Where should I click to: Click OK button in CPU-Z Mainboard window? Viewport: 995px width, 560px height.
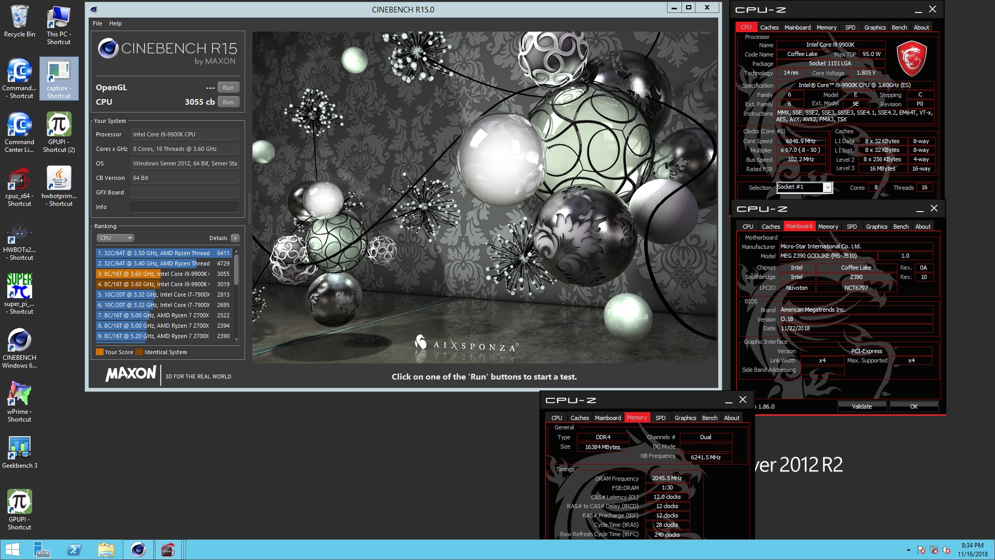tap(914, 407)
